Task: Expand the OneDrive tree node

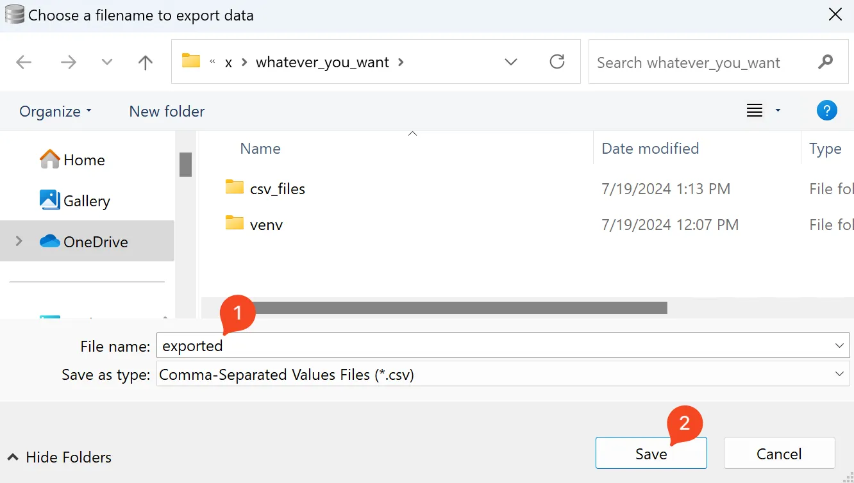Action: (19, 241)
